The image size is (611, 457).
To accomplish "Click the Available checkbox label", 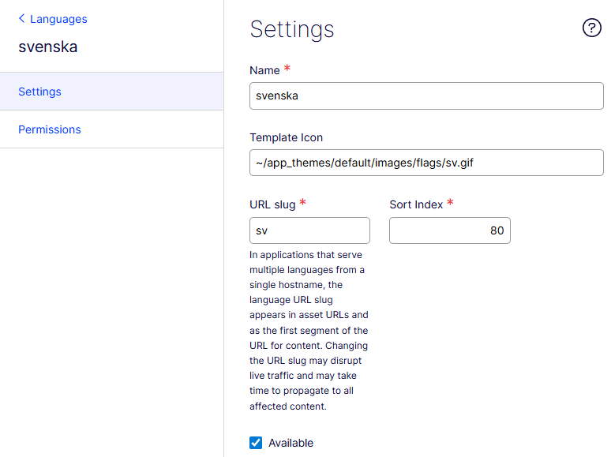I will tap(291, 443).
